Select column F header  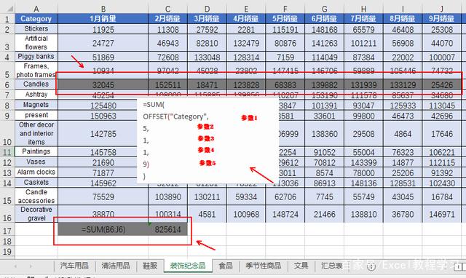point(285,9)
